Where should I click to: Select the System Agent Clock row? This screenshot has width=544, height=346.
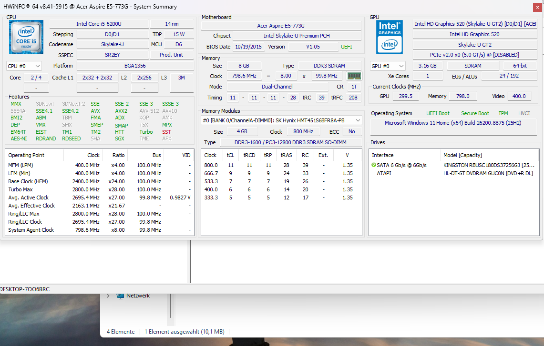[99, 230]
